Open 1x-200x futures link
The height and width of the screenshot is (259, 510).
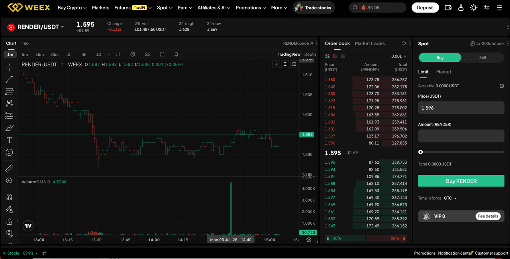tap(487, 43)
